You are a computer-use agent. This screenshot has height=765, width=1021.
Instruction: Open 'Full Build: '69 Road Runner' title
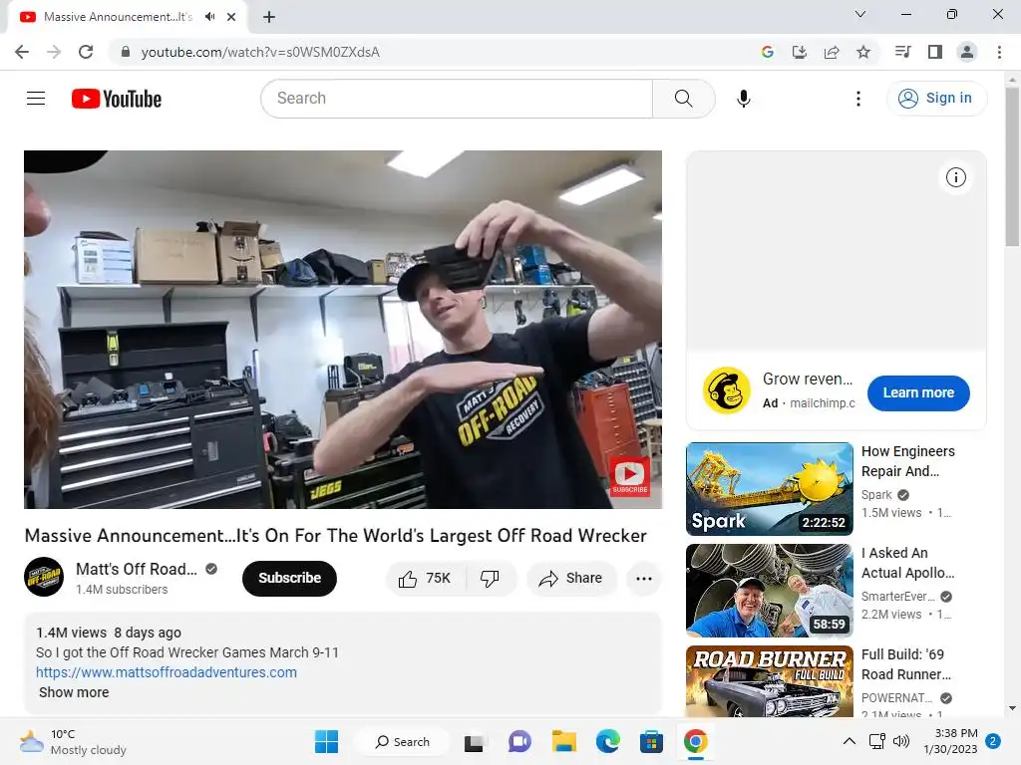[x=905, y=664]
